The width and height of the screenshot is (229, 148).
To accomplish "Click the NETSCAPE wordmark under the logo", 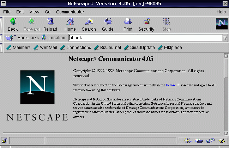I will point(37,117).
